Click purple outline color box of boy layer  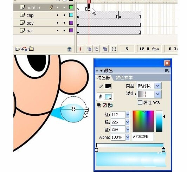(x=71, y=23)
